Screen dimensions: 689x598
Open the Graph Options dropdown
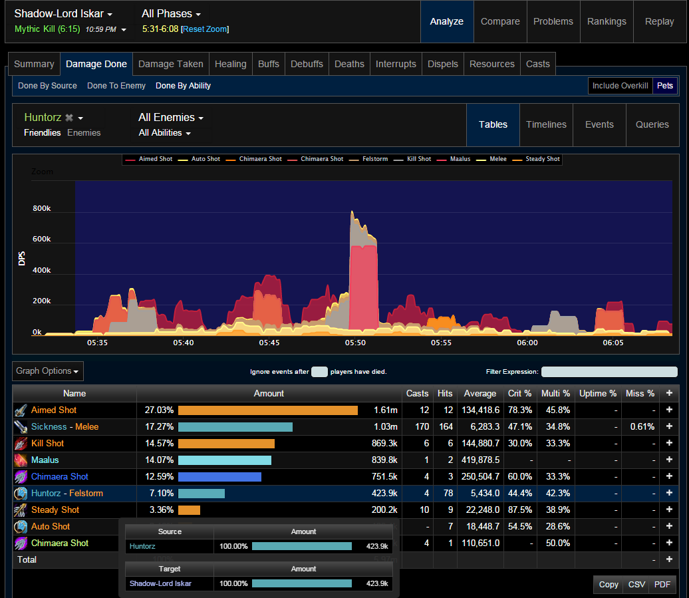[47, 371]
